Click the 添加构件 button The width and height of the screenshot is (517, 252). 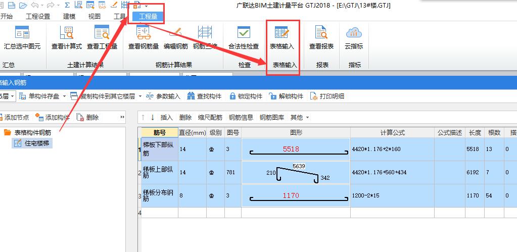pyautogui.click(x=53, y=117)
